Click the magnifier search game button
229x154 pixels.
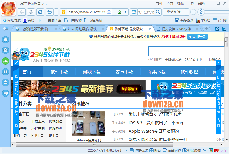click(158, 12)
